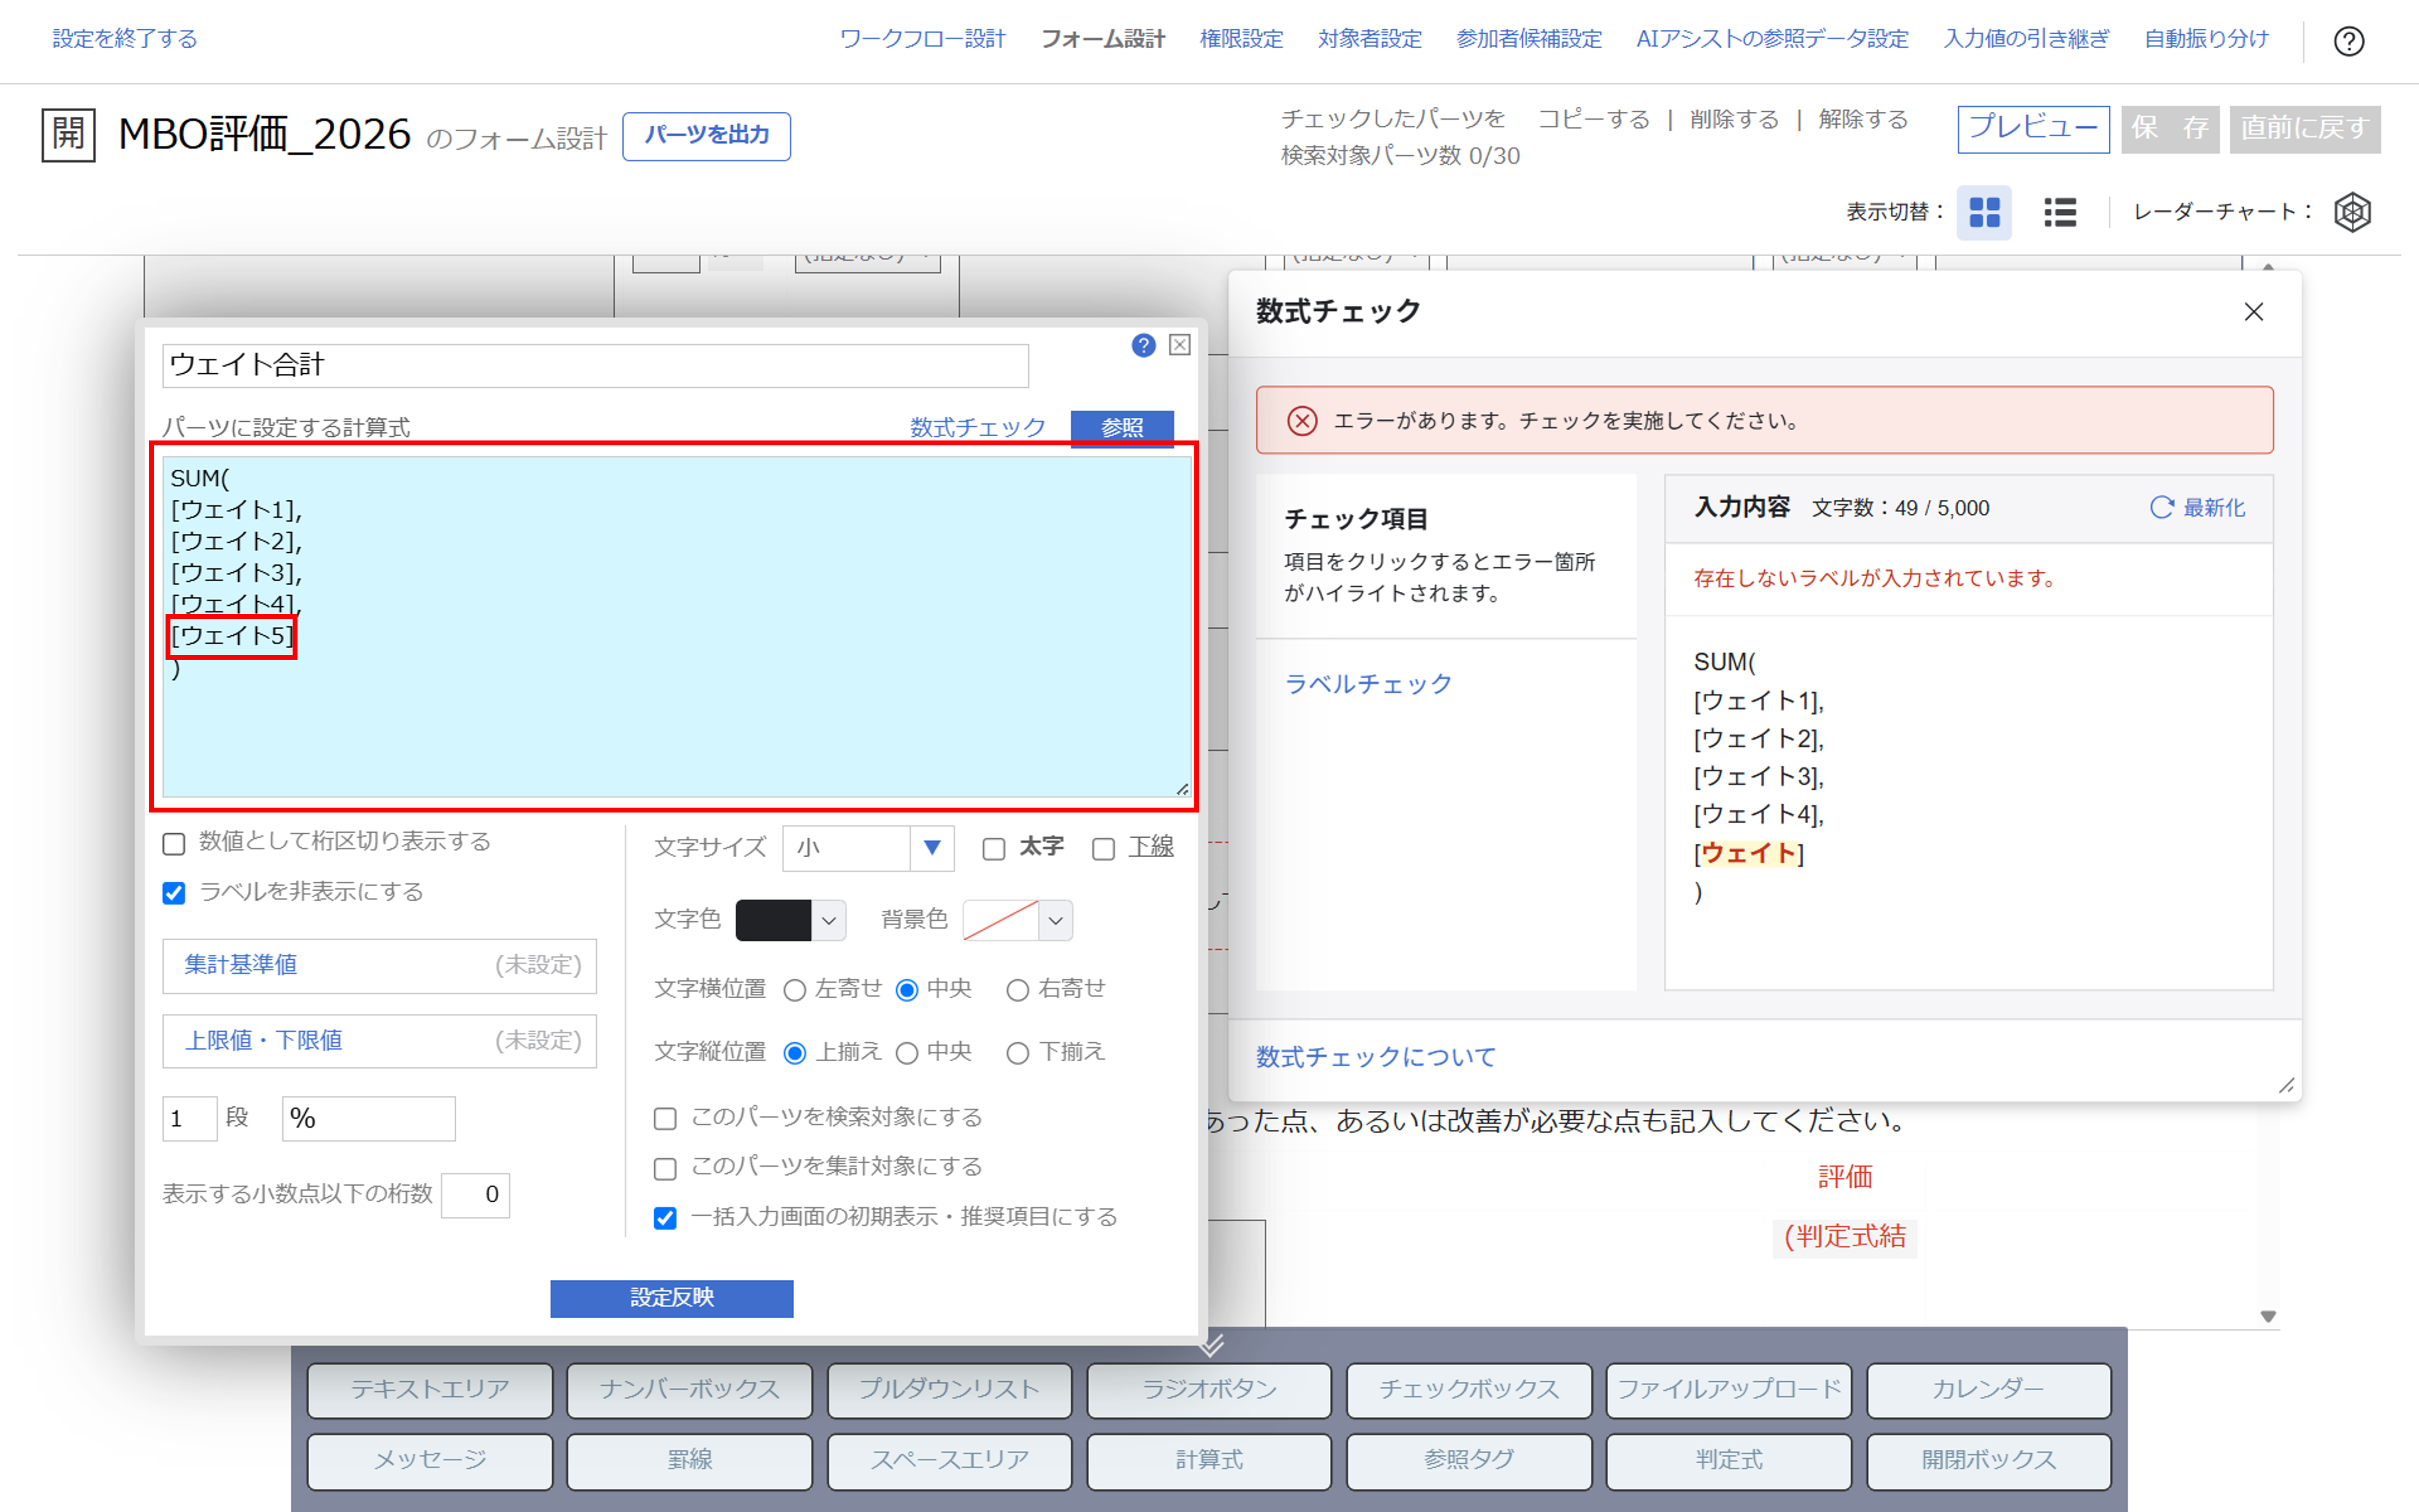Click コピーする for checked parts
The image size is (2419, 1512).
tap(1593, 120)
